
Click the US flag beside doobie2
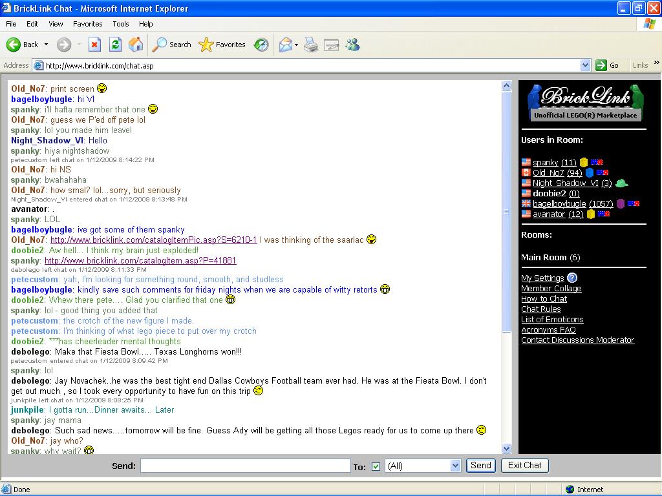pos(526,194)
